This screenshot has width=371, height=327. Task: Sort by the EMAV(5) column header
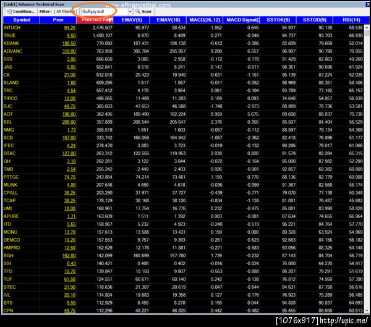[132, 20]
